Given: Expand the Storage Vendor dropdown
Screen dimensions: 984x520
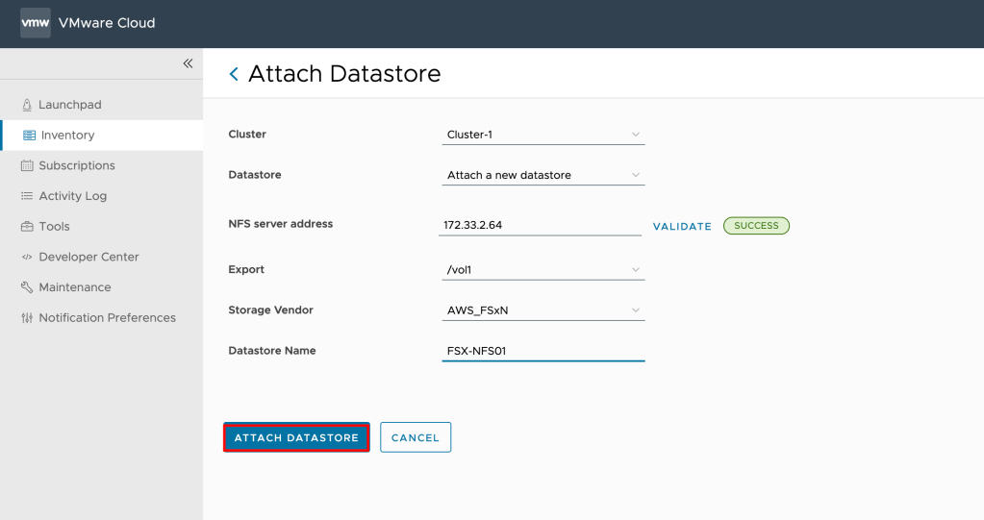Looking at the screenshot, I should coord(542,310).
